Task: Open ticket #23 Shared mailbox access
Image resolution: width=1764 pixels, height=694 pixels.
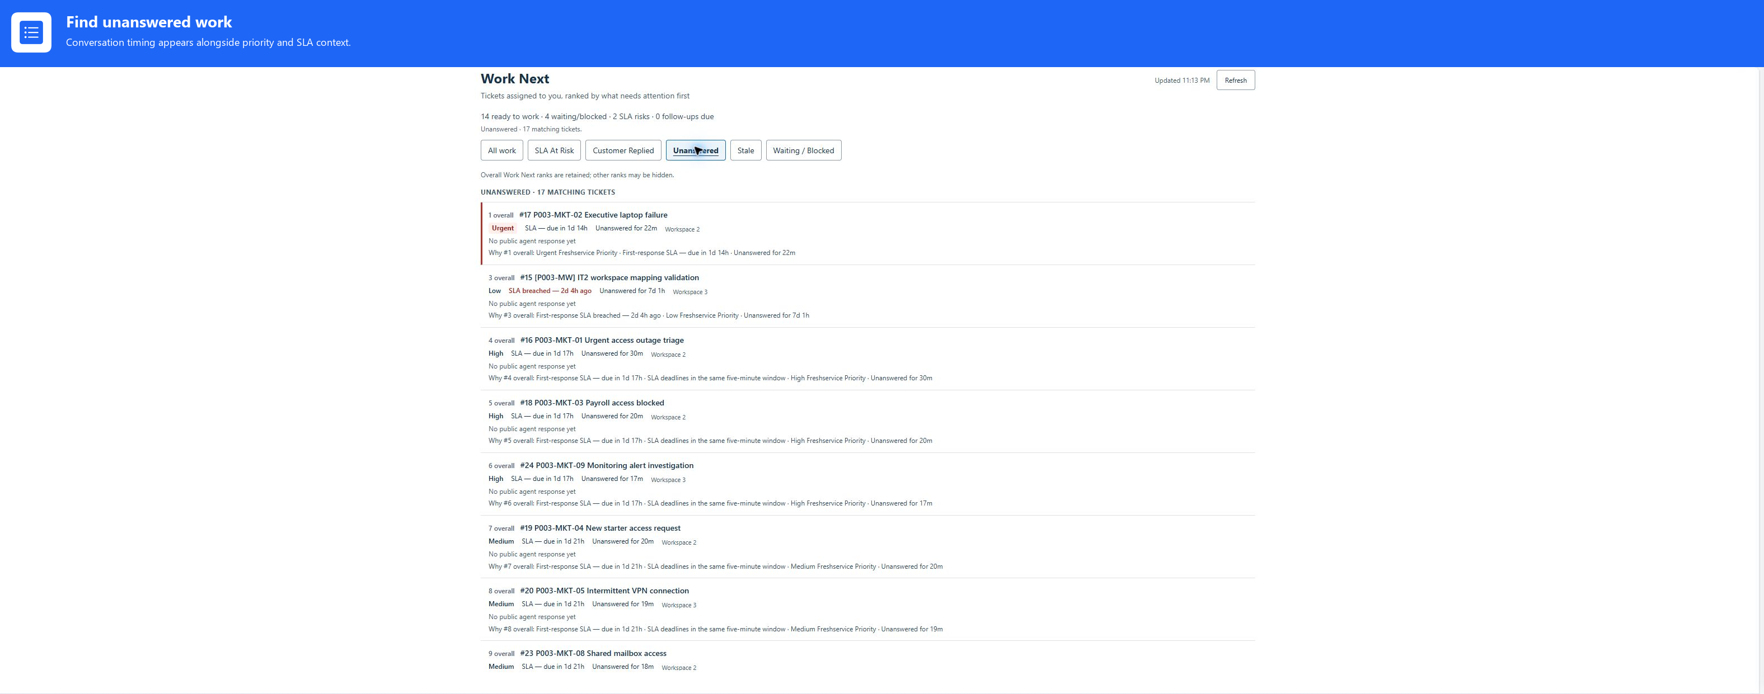Action: point(592,653)
